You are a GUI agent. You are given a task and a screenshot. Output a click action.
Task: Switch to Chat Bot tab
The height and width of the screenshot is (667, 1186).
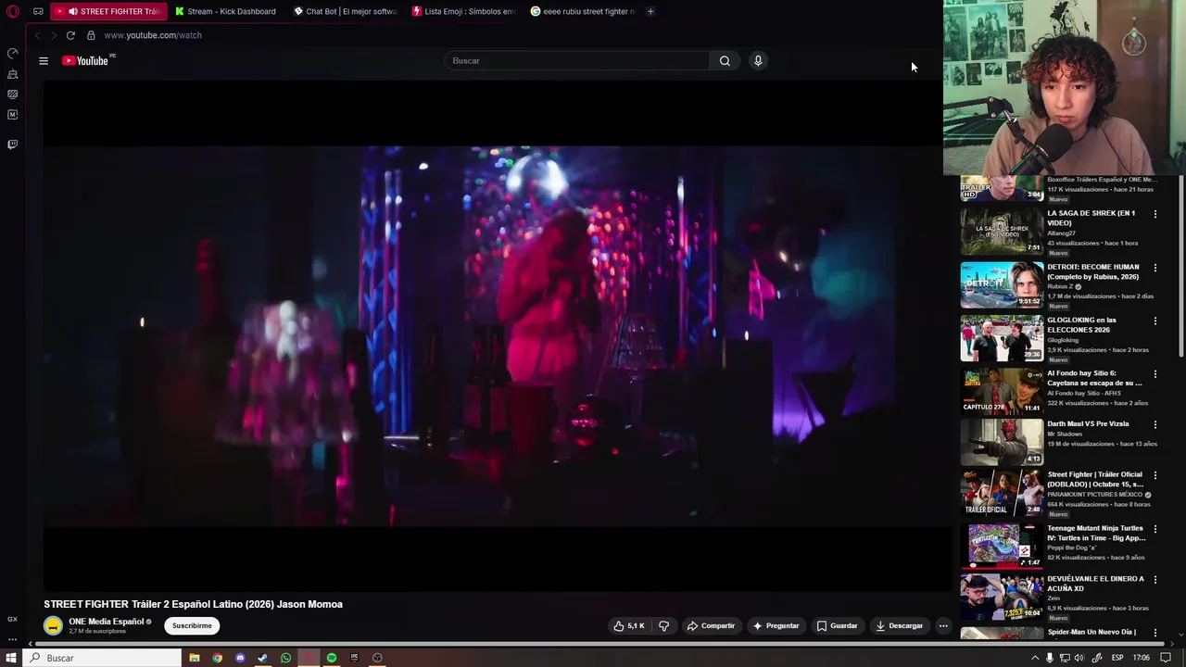pyautogui.click(x=346, y=11)
